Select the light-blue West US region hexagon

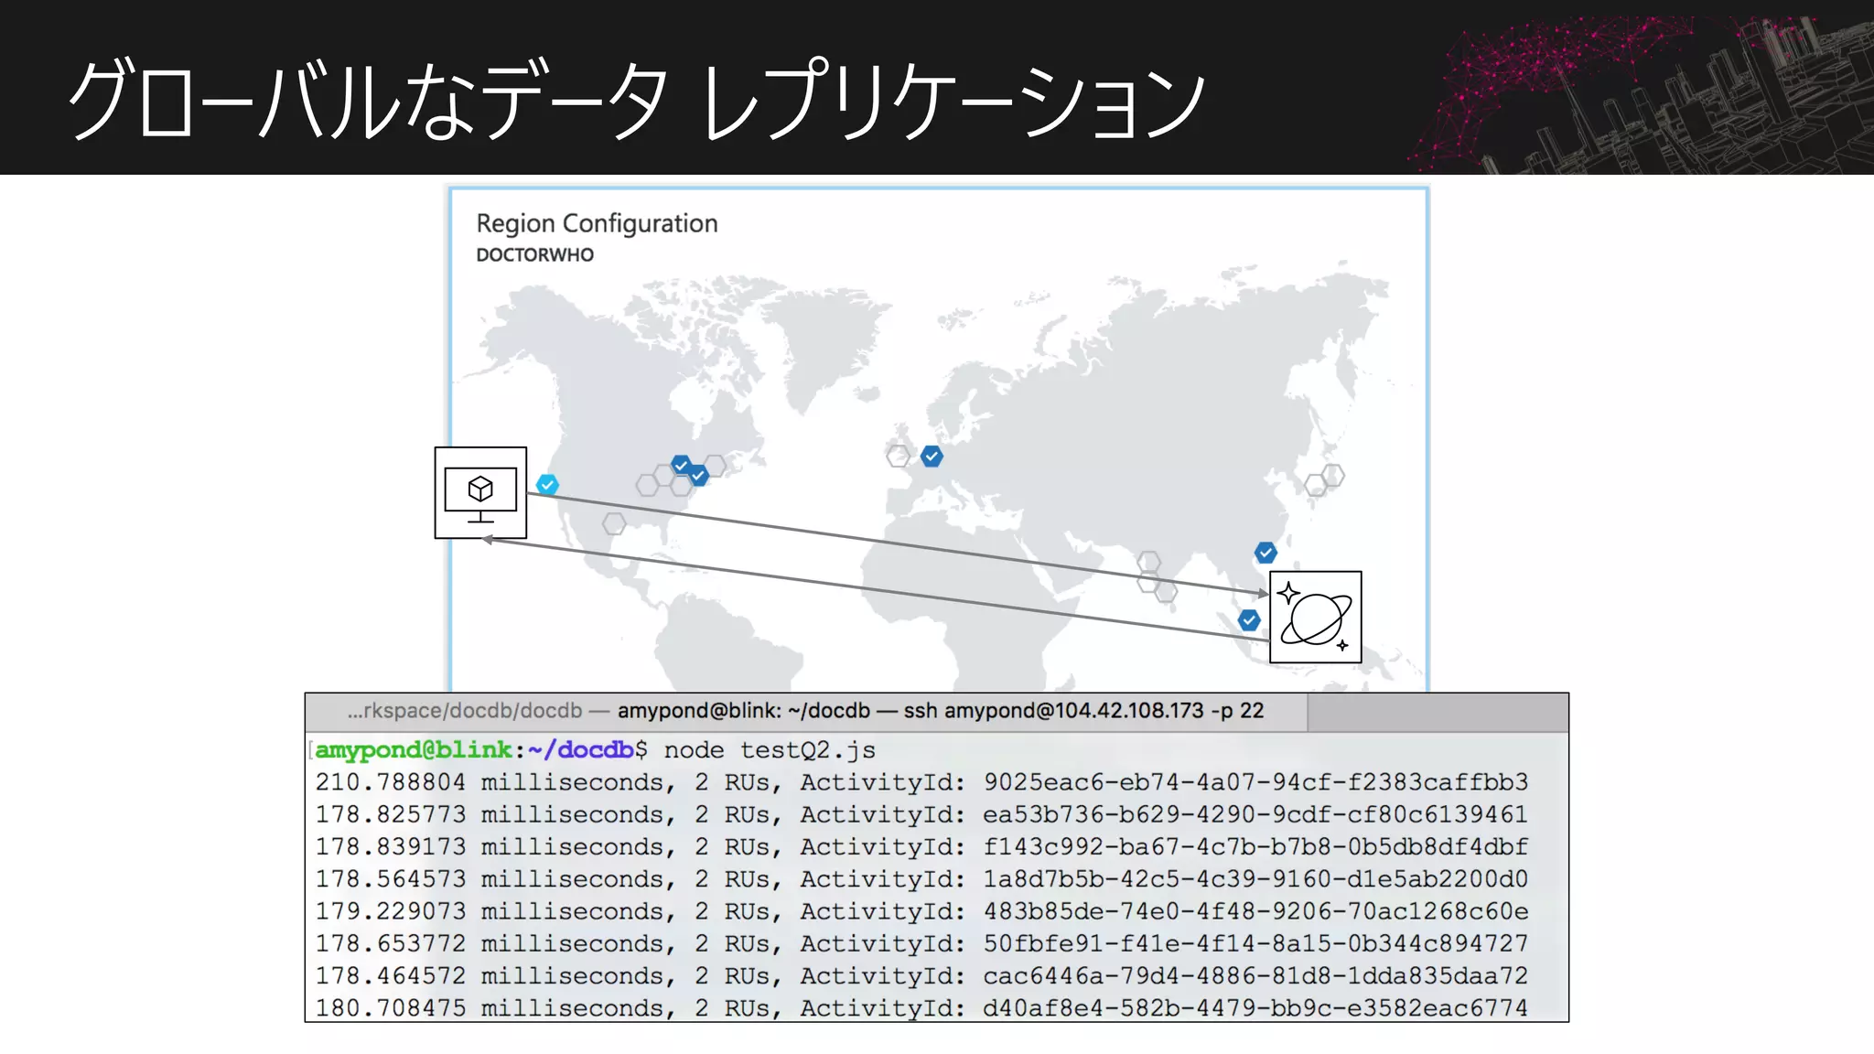point(547,484)
